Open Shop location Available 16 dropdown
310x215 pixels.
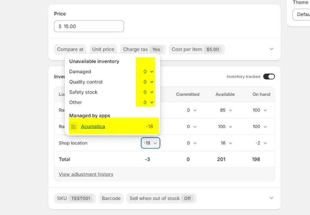[225, 143]
